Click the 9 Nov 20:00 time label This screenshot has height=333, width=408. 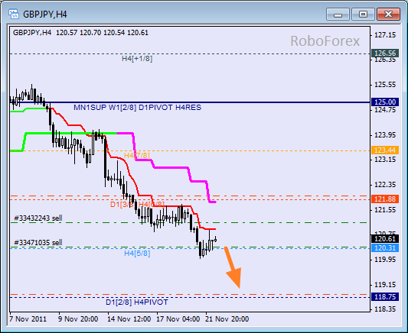click(x=78, y=318)
